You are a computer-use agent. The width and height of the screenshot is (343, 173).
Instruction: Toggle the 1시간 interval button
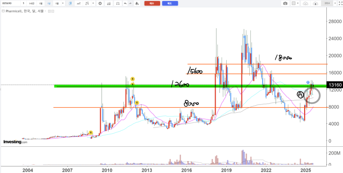point(31,3)
